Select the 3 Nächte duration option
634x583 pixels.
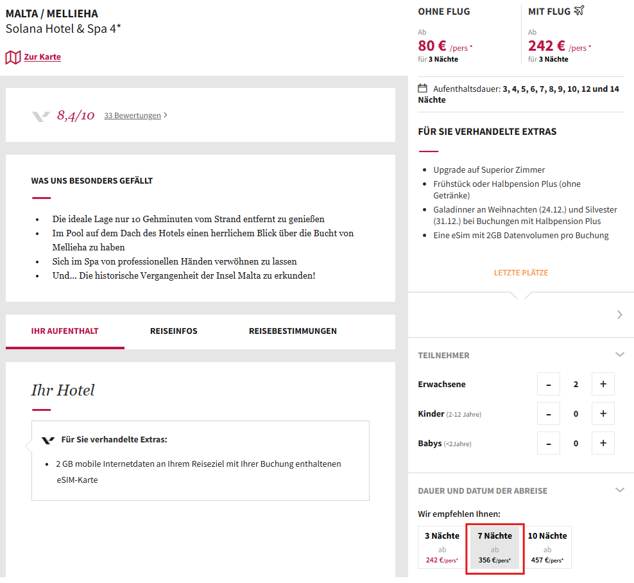coord(442,548)
